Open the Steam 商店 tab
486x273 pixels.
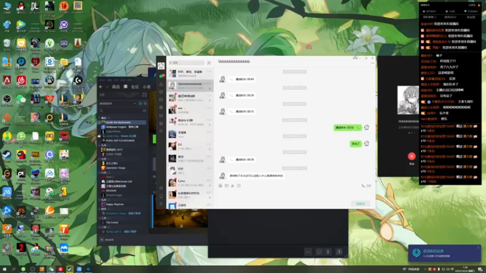[116, 87]
